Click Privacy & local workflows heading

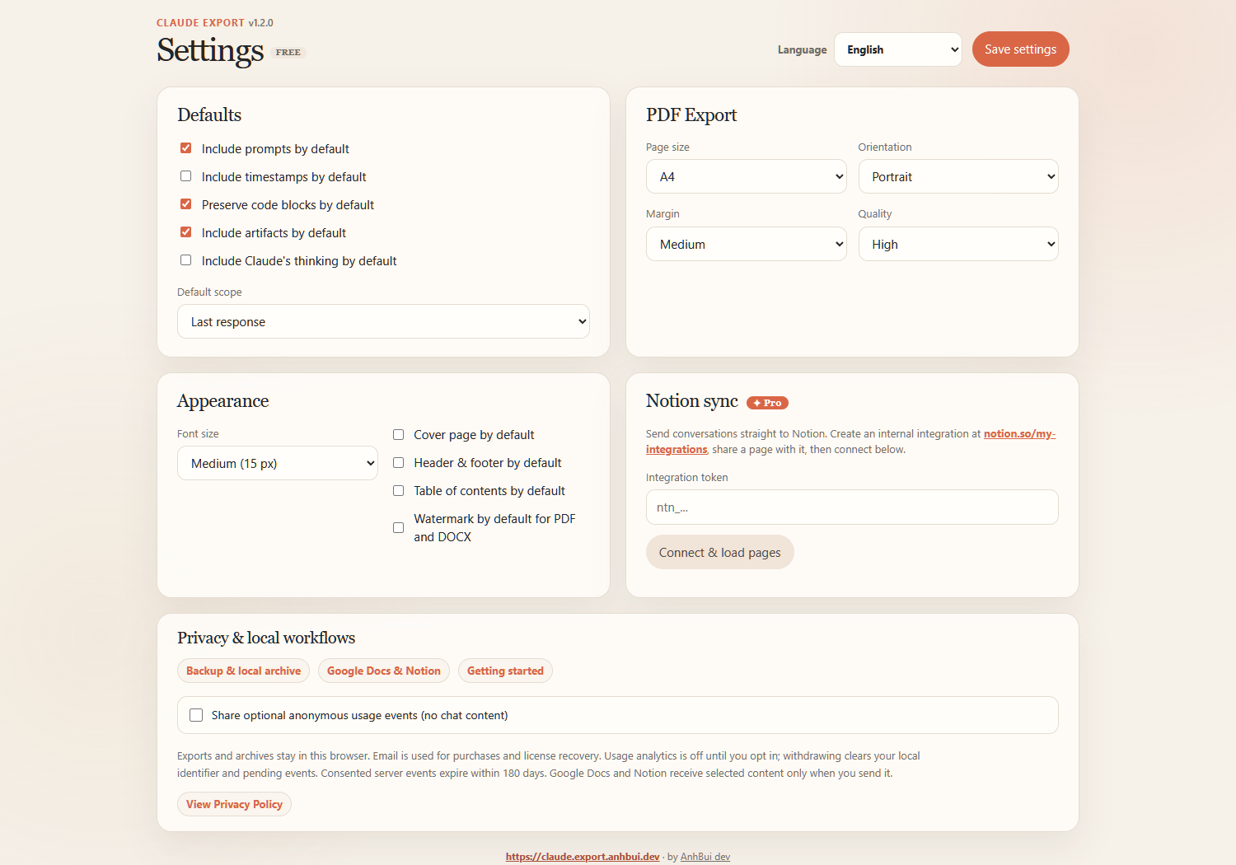pyautogui.click(x=266, y=638)
